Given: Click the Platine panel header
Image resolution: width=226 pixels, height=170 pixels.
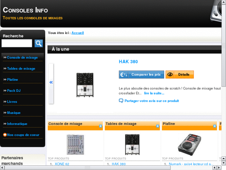Looking at the screenshot, I should coord(189,126).
